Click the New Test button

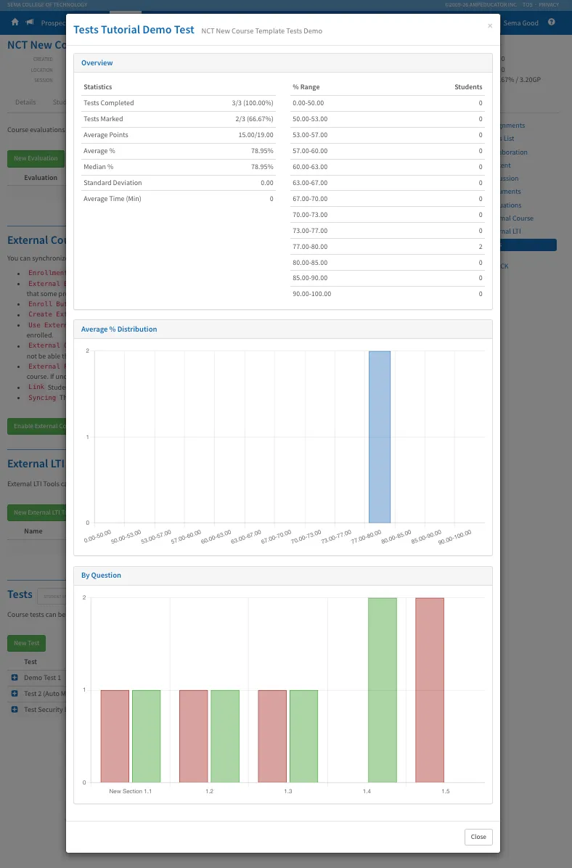pos(27,643)
